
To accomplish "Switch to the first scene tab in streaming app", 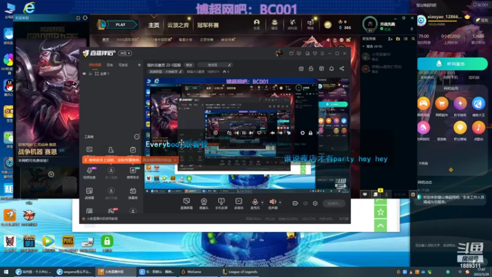I will coord(95,65).
